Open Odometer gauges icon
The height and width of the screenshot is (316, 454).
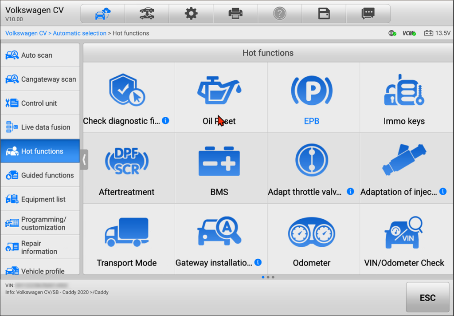pyautogui.click(x=312, y=232)
